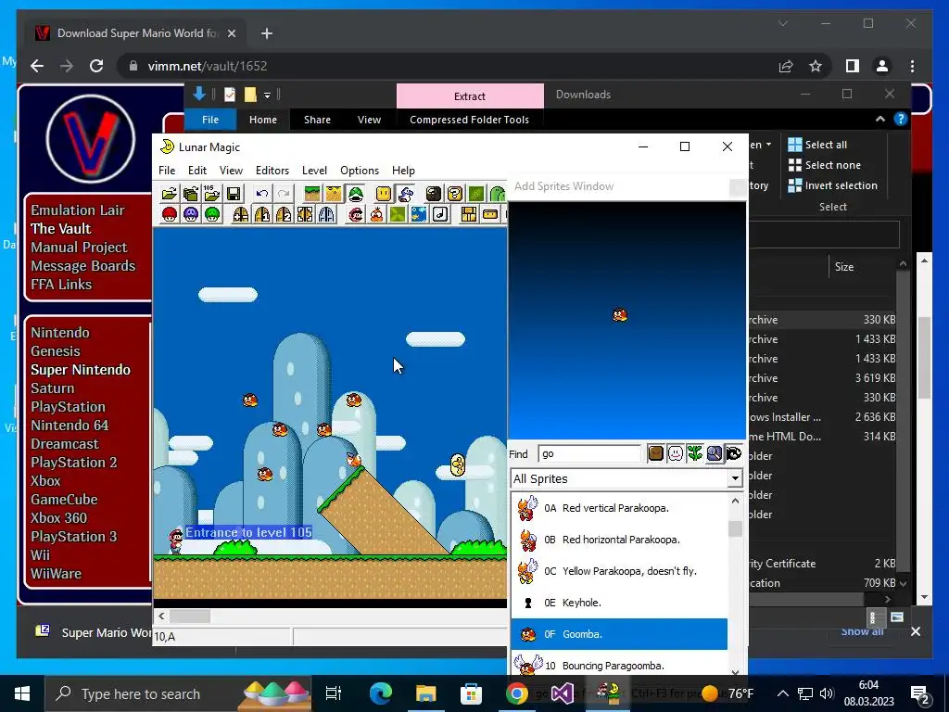Click the level editor horizontal scrollbar thumb
Viewport: 949px width, 712px height.
(x=190, y=616)
